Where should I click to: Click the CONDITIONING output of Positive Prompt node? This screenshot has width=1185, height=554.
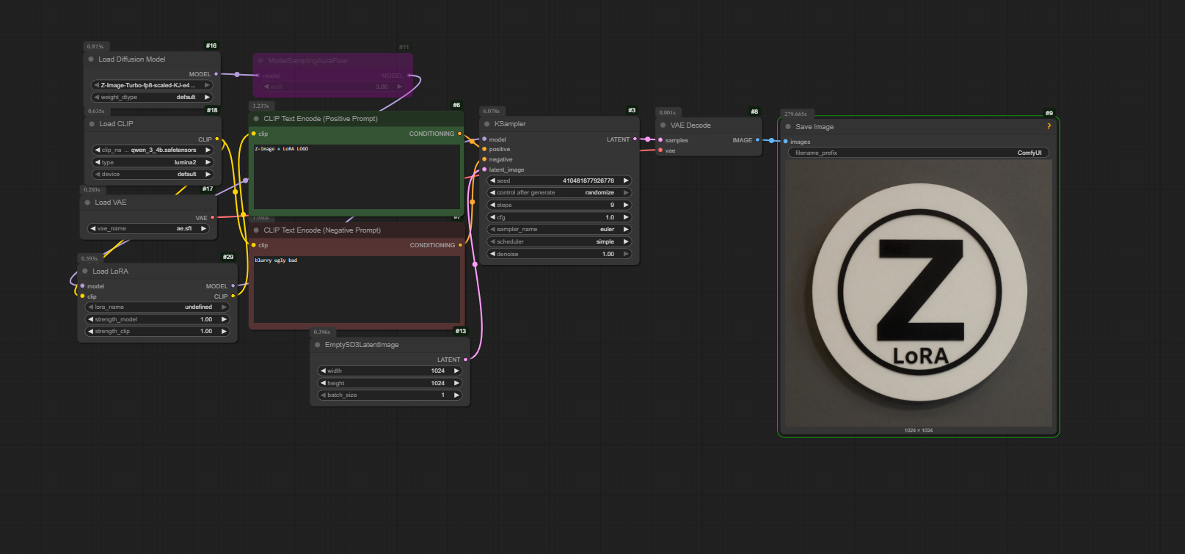point(460,134)
